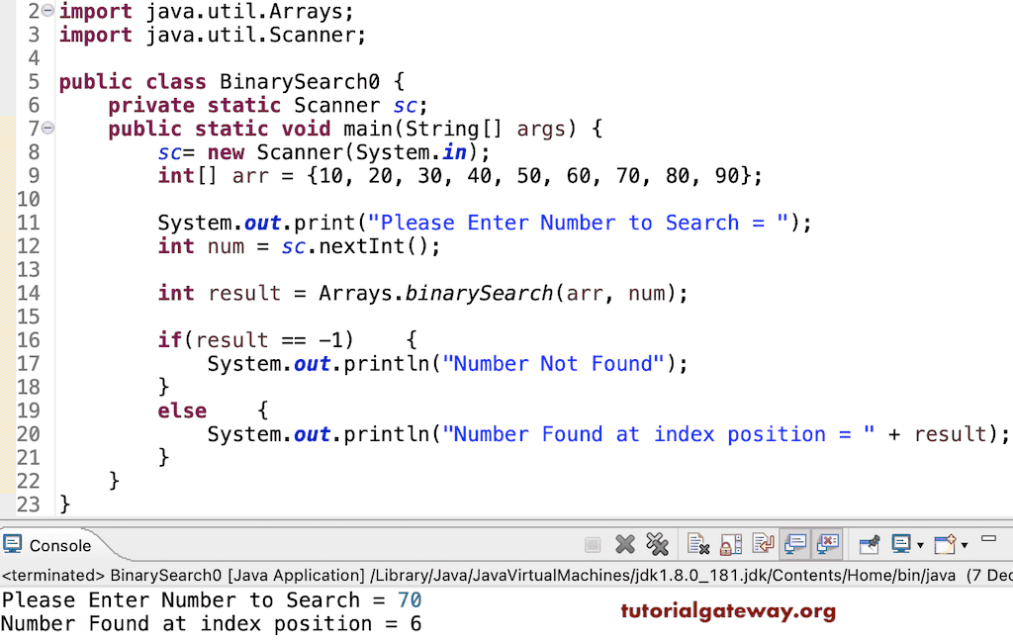Remove the terminated launch
1013x641 pixels.
[x=624, y=543]
